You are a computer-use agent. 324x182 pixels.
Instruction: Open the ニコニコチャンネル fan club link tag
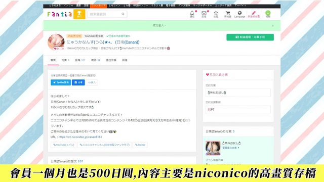[105, 145]
